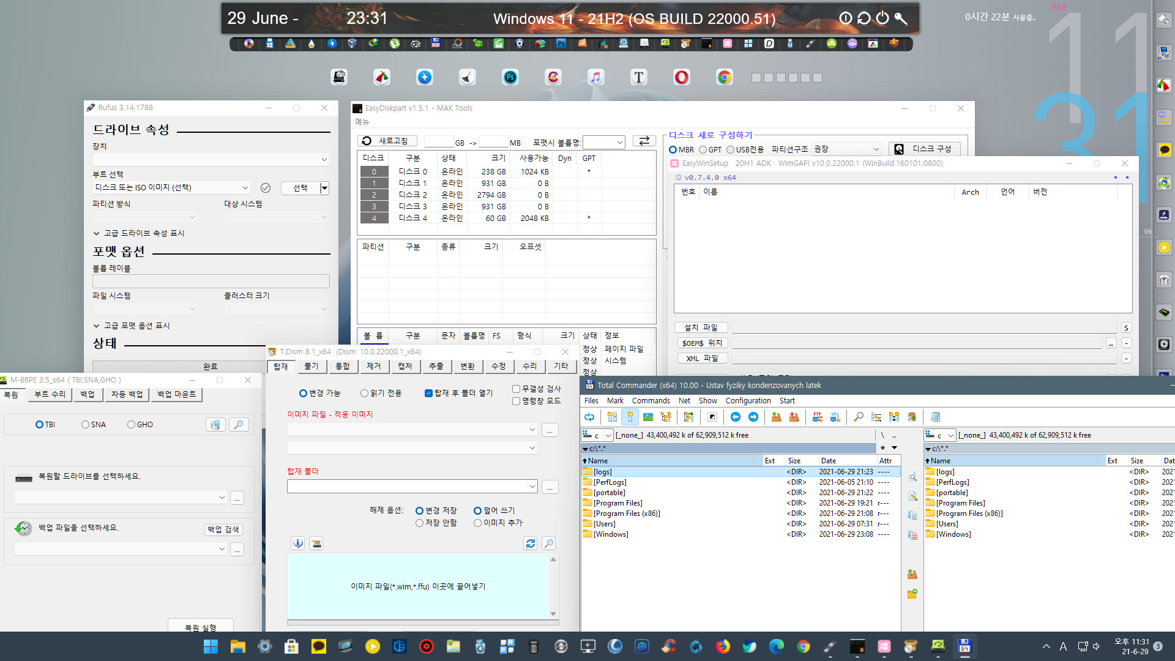
Task: Switch to 추출 tab in T.Dism
Action: (x=436, y=366)
